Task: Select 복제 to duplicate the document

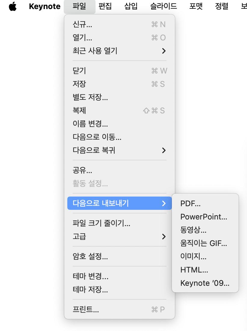Action: [120, 110]
